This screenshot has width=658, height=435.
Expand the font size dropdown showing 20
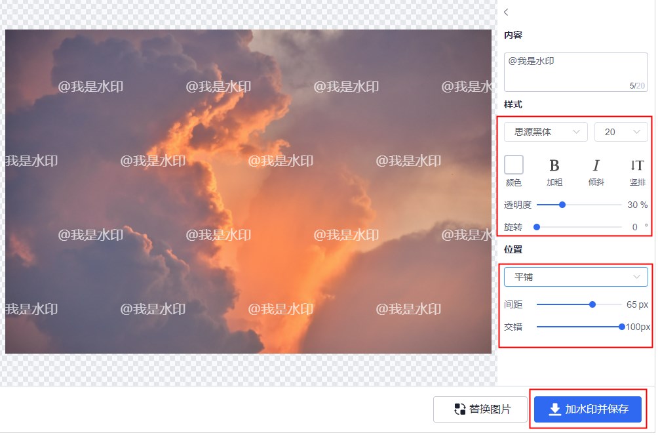(621, 132)
